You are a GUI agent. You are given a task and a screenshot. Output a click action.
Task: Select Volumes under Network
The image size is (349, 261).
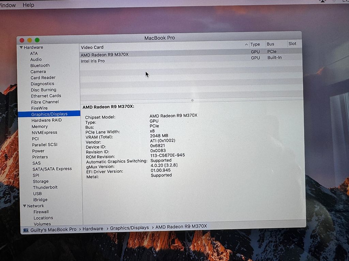click(42, 224)
